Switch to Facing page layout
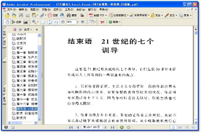This screenshot has height=133, width=201. click(x=194, y=127)
